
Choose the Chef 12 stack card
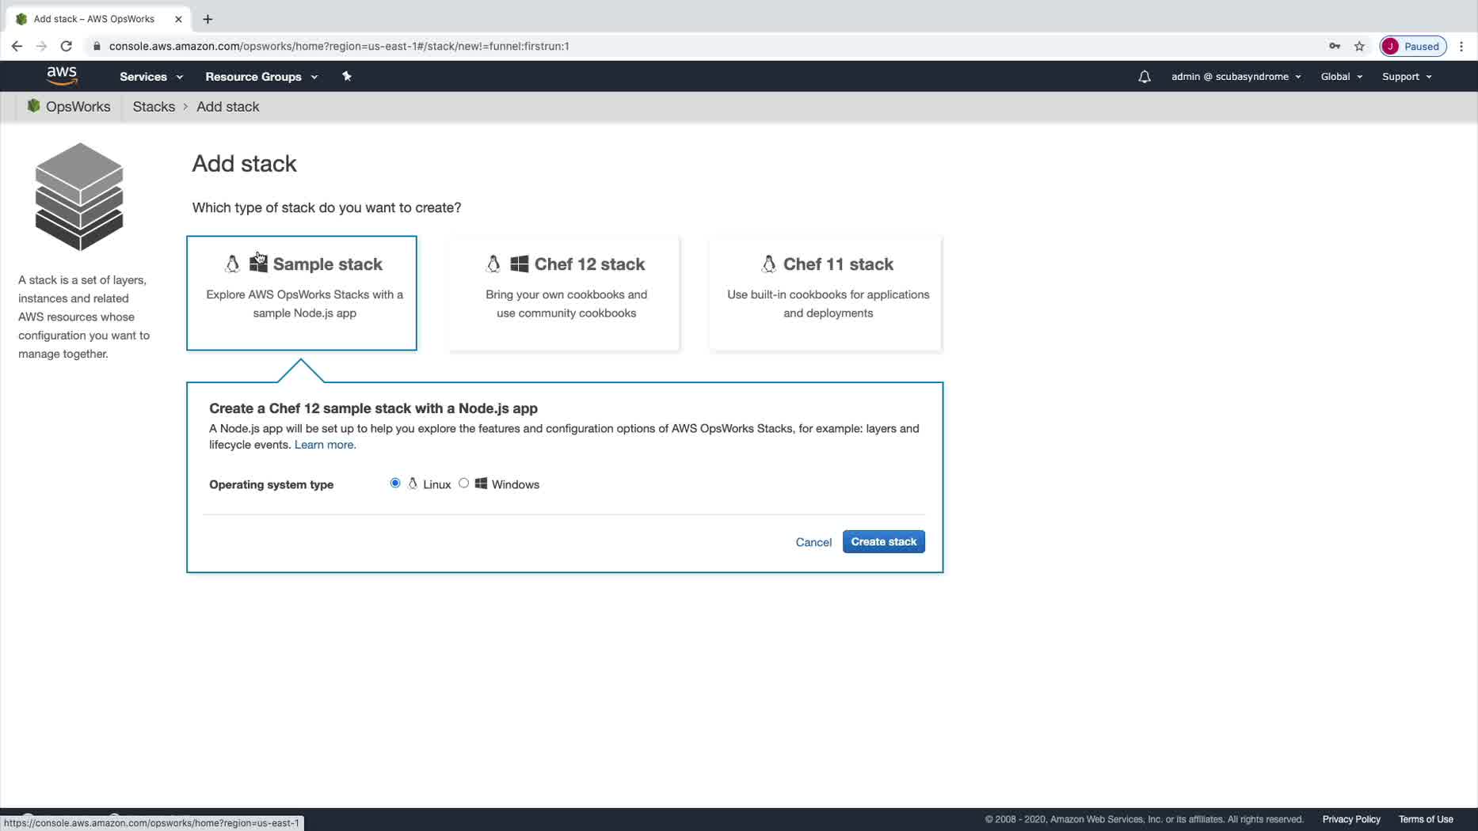coord(564,293)
